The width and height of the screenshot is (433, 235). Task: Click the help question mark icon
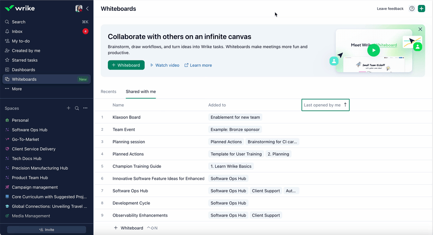(412, 9)
